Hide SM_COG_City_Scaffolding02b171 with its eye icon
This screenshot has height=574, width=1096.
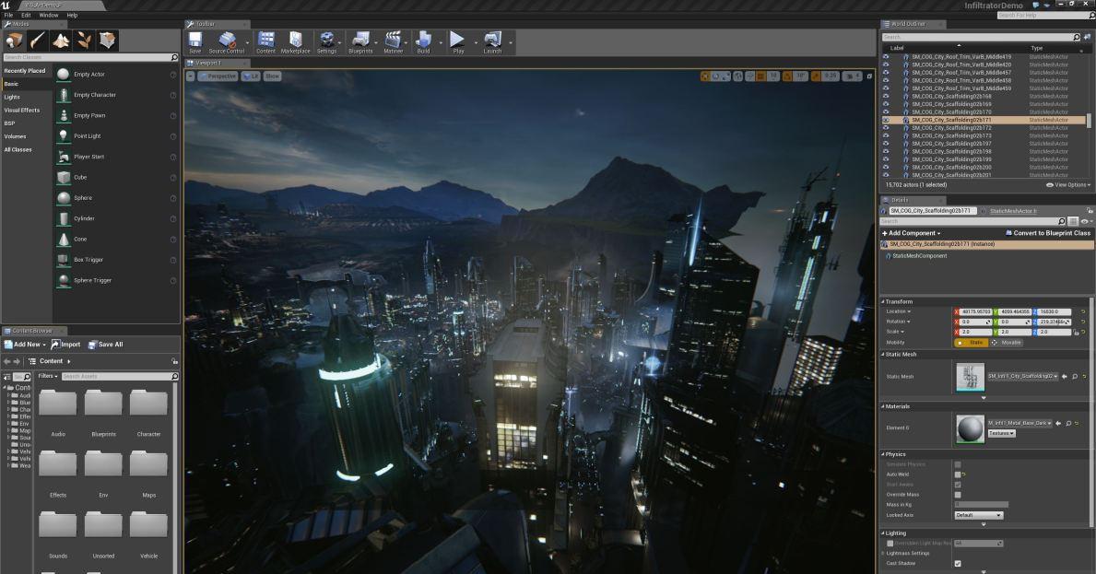tap(886, 120)
